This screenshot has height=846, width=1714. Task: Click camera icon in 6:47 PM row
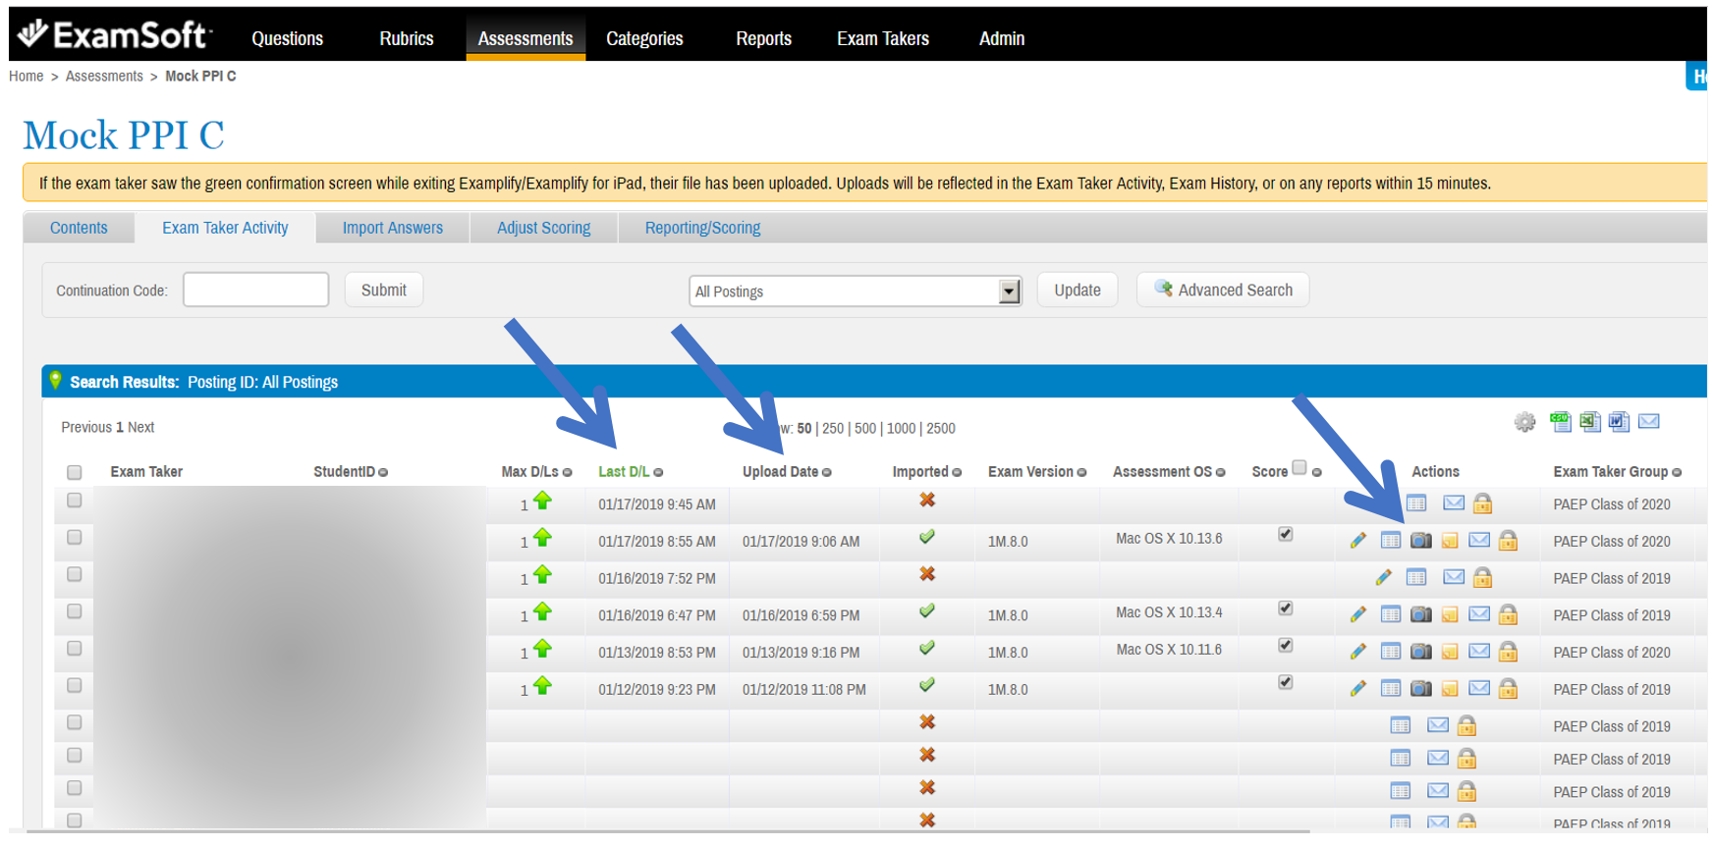click(x=1420, y=614)
